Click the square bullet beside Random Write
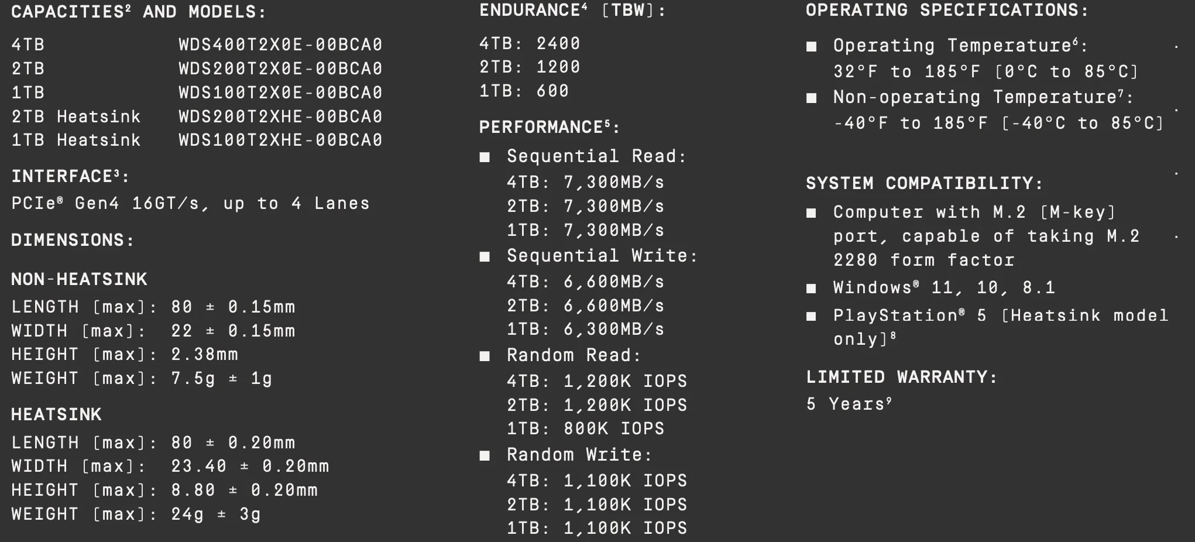The image size is (1195, 542). tap(485, 455)
